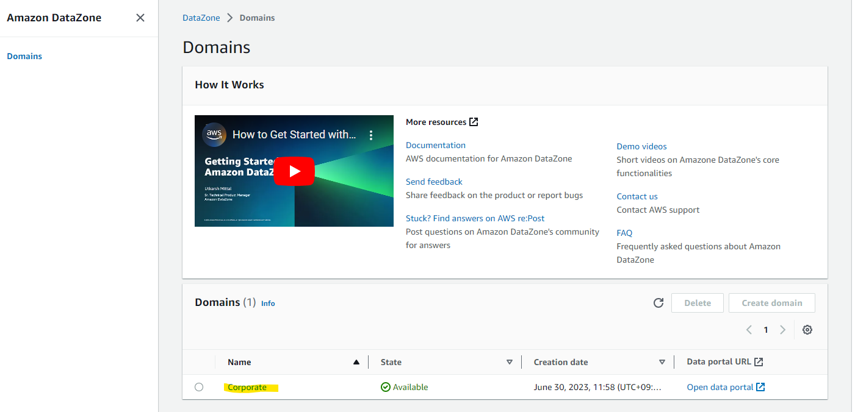855x412 pixels.
Task: Open the video title link 'How to Get Started with...'
Action: 294,135
